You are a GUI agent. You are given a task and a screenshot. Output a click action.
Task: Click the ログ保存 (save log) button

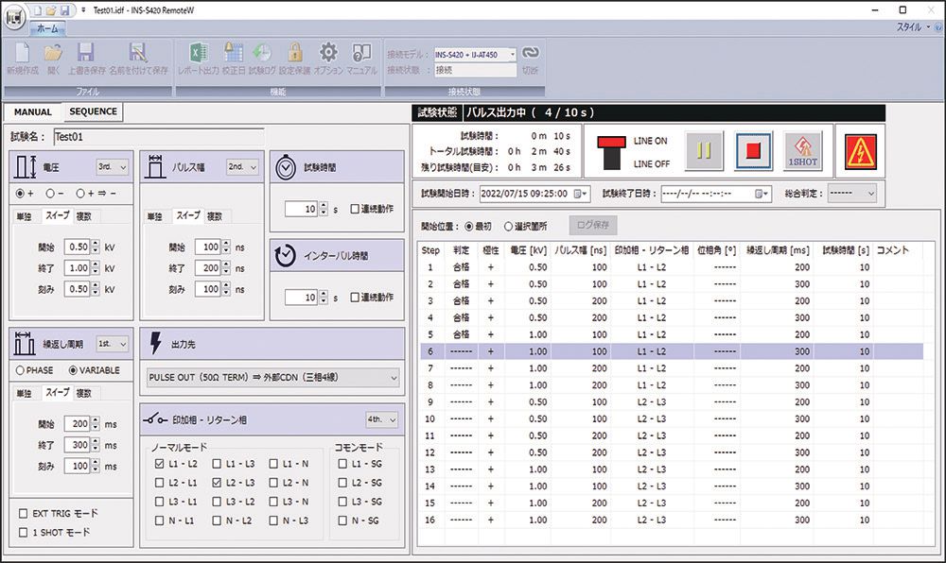[x=592, y=225]
